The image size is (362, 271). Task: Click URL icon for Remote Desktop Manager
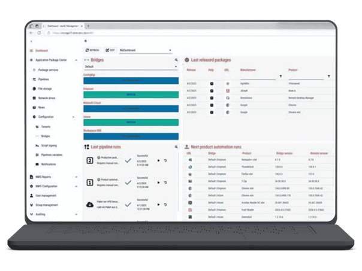228,98
